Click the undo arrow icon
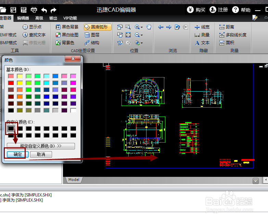This screenshot has width=268, height=219. click(44, 10)
